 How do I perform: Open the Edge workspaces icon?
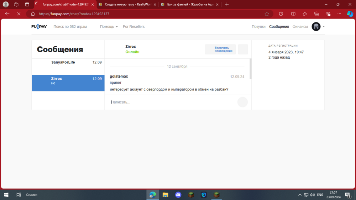[16, 4]
